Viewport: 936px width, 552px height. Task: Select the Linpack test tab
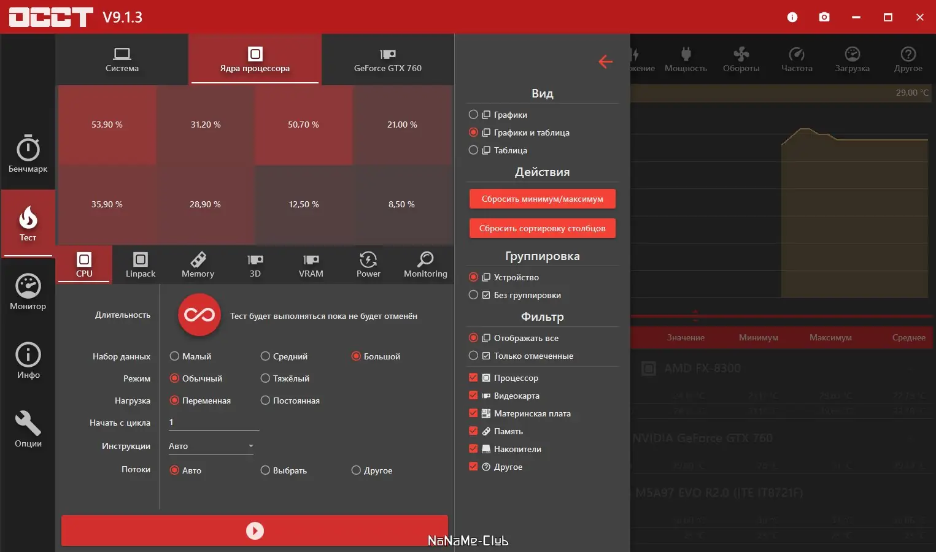[x=141, y=264]
